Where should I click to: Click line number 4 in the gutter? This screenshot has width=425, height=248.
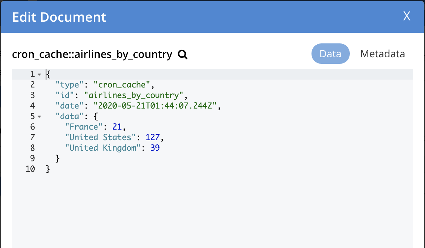[x=32, y=106]
